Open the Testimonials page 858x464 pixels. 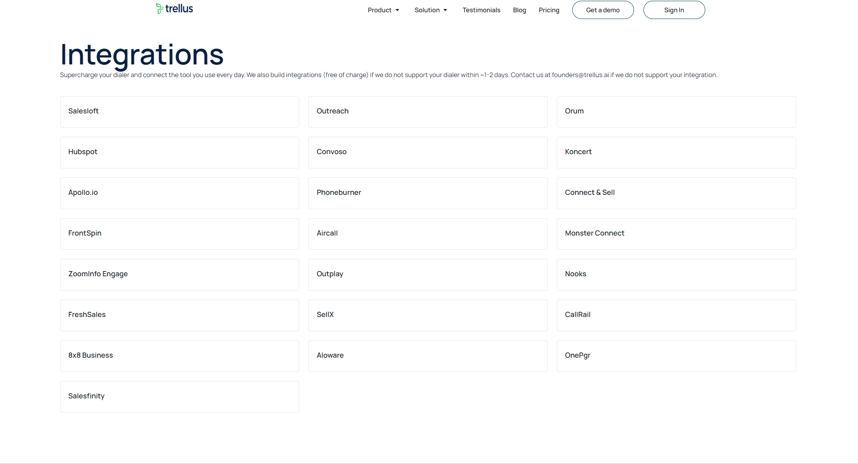point(481,10)
